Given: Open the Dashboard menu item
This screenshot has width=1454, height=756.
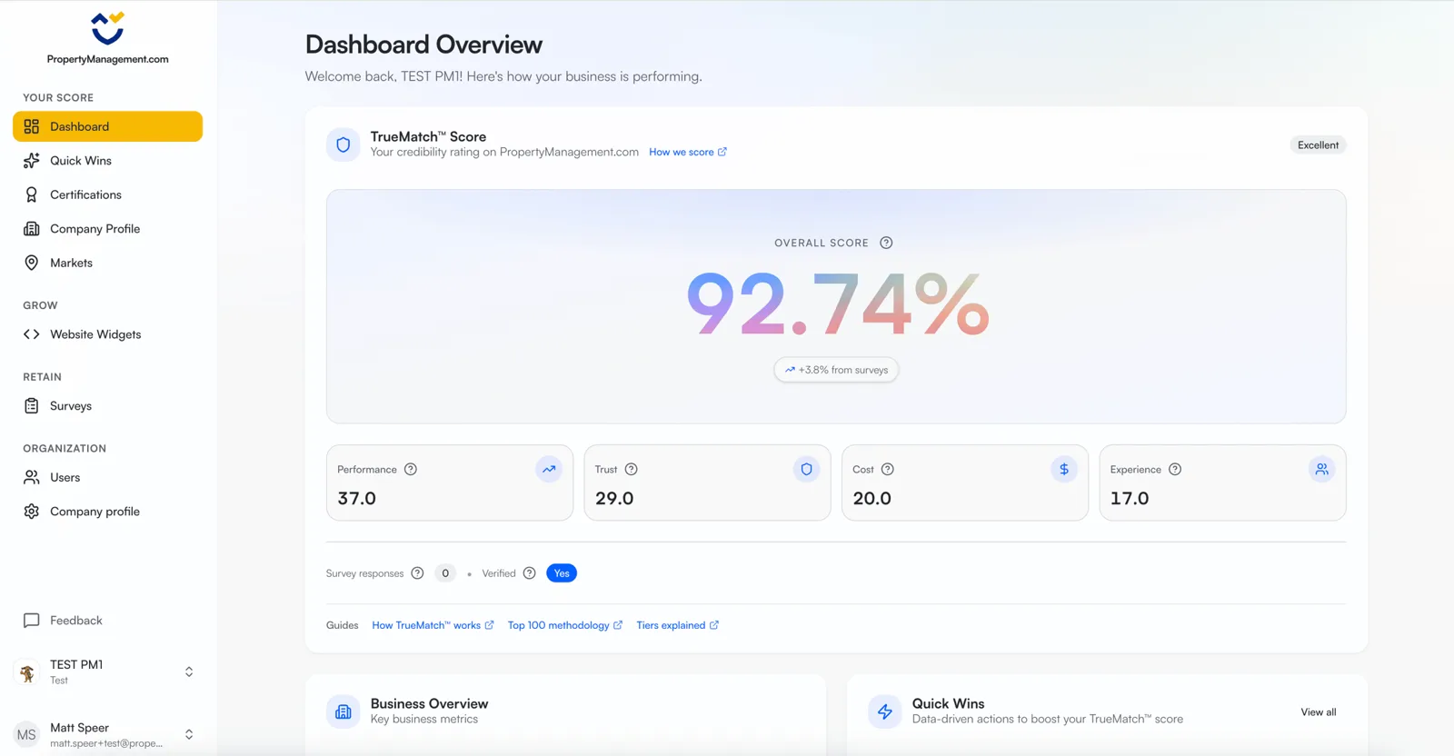Looking at the screenshot, I should click(107, 126).
